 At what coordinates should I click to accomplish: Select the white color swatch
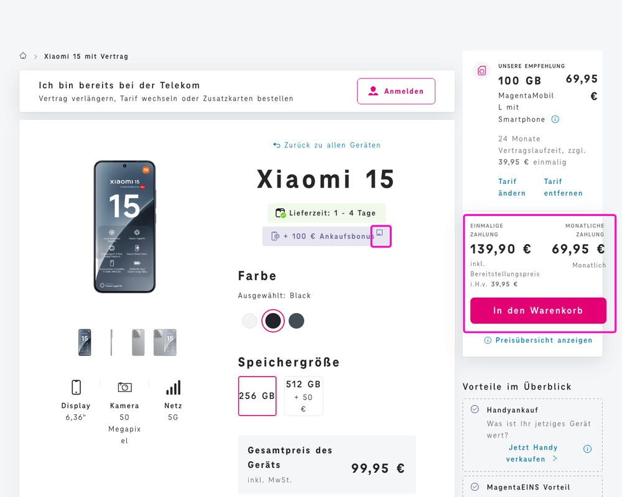click(249, 321)
